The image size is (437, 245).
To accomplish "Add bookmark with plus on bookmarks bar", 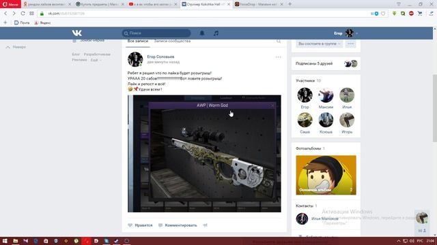I will coord(5,22).
